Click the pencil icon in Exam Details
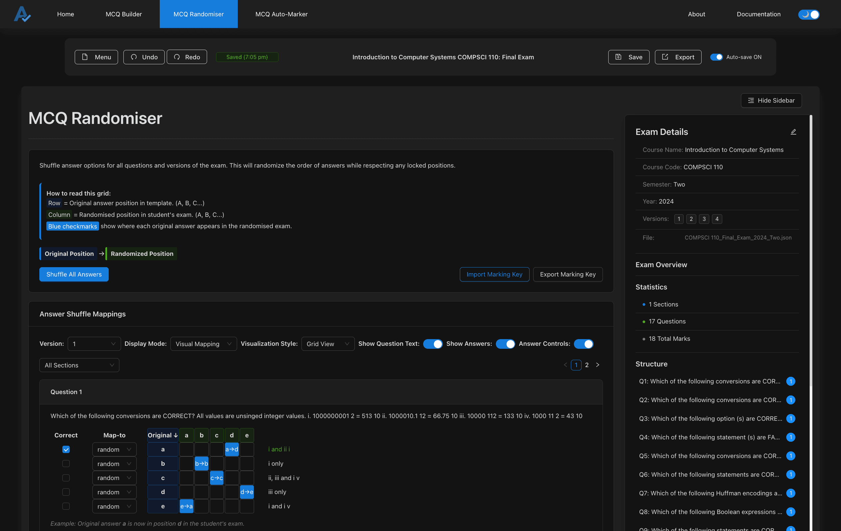 point(793,132)
